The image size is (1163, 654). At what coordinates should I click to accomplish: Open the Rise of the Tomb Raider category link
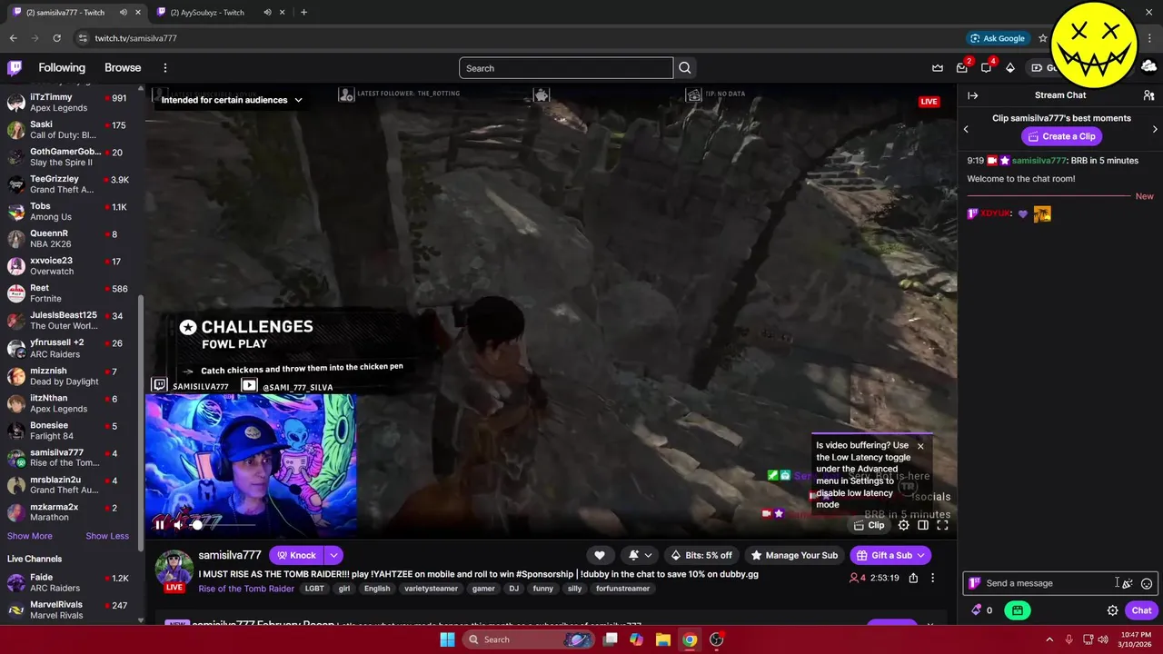246,589
